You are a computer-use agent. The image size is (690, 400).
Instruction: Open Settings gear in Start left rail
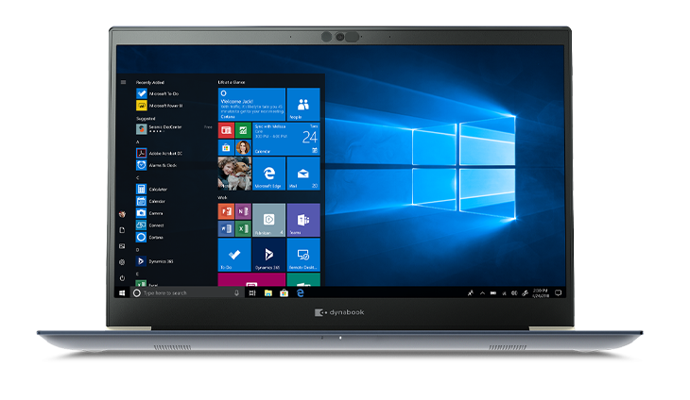click(122, 262)
